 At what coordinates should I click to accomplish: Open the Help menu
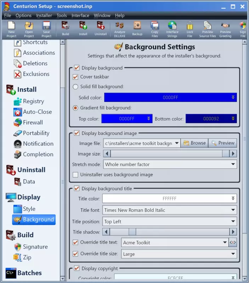pos(120,16)
